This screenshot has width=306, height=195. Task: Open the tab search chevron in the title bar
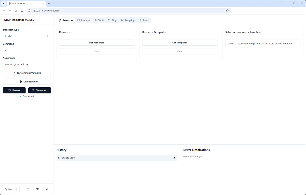tap(4, 3)
